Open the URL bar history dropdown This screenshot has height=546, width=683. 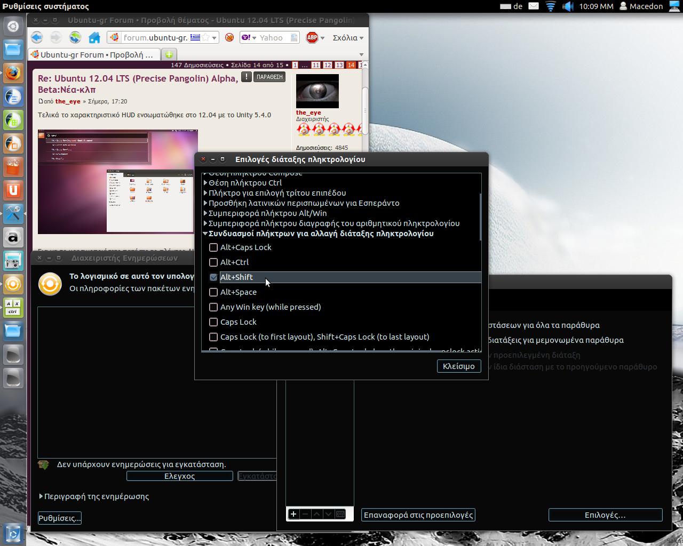(214, 38)
